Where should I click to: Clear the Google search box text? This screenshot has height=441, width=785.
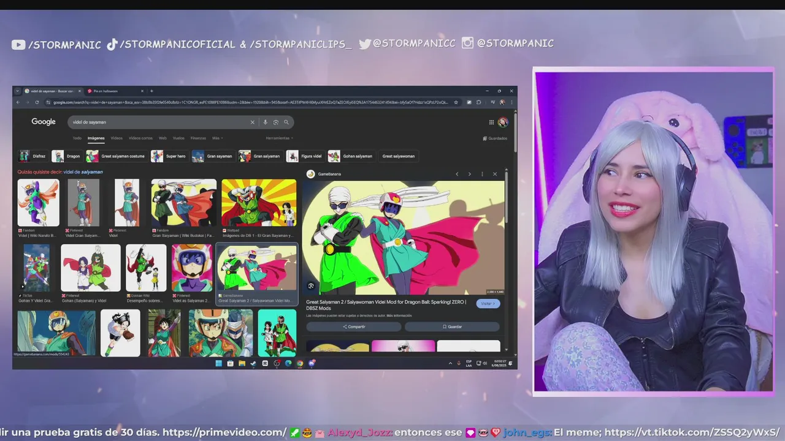tap(252, 122)
